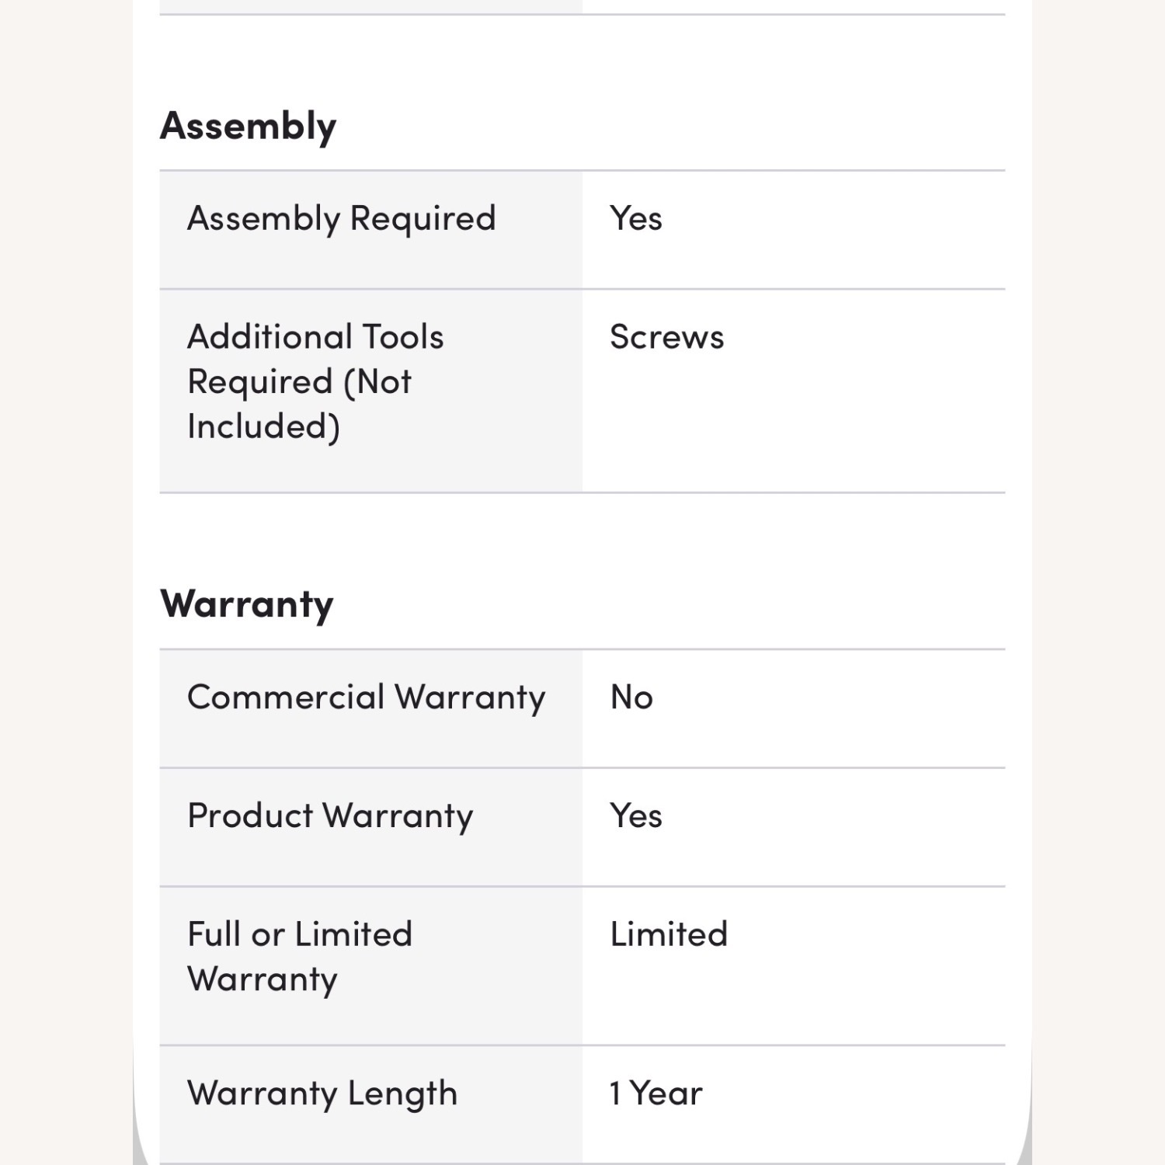Select the Assembly Required label
The width and height of the screenshot is (1165, 1165).
click(x=341, y=218)
